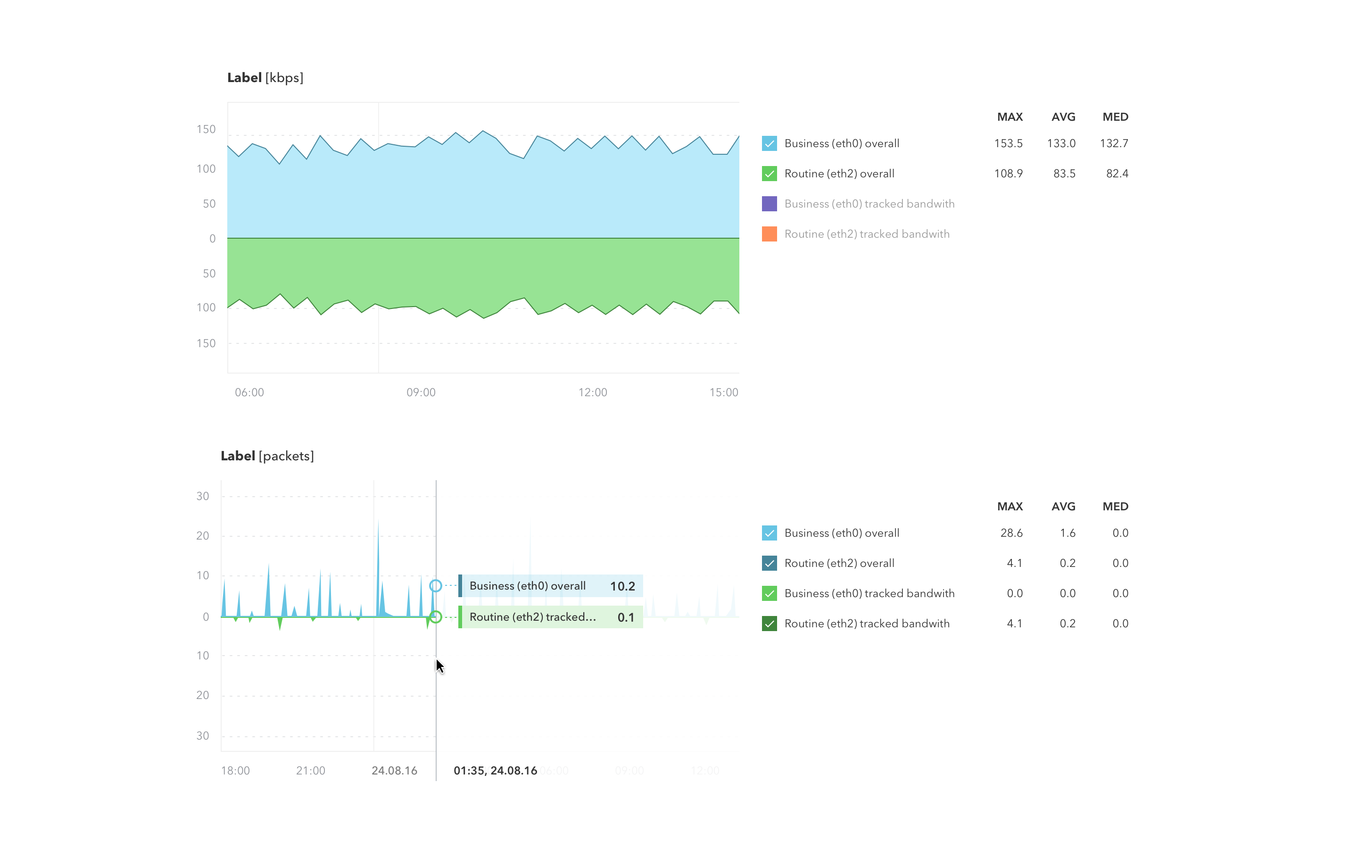
Task: Click the 28.6 max value
Action: point(1012,533)
